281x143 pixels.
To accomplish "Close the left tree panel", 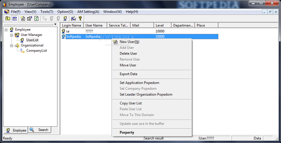I will 55,24.
